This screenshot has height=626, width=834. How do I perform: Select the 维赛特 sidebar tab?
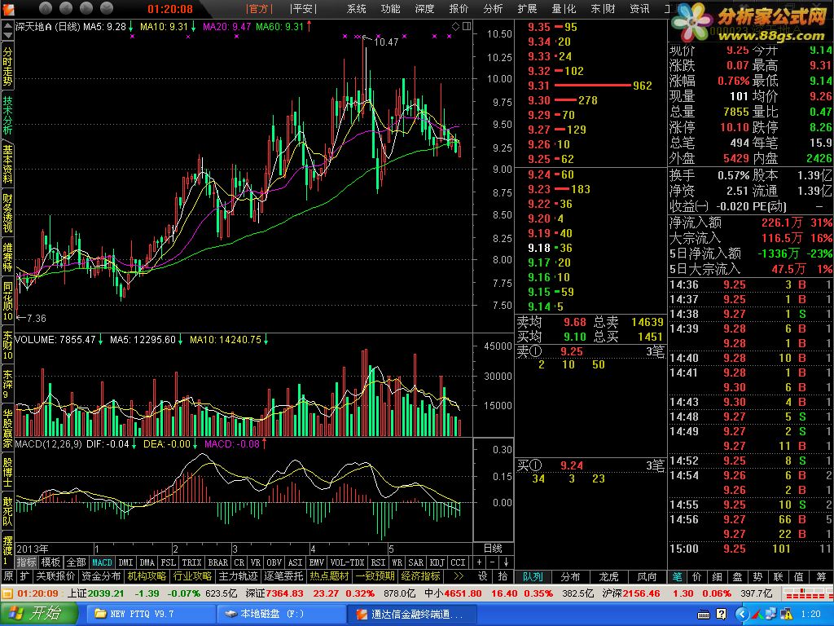(7, 257)
